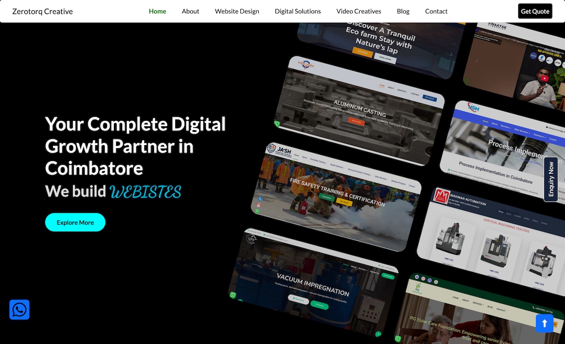Open the Enquiry Now side tab
565x344 pixels.
pyautogui.click(x=551, y=179)
